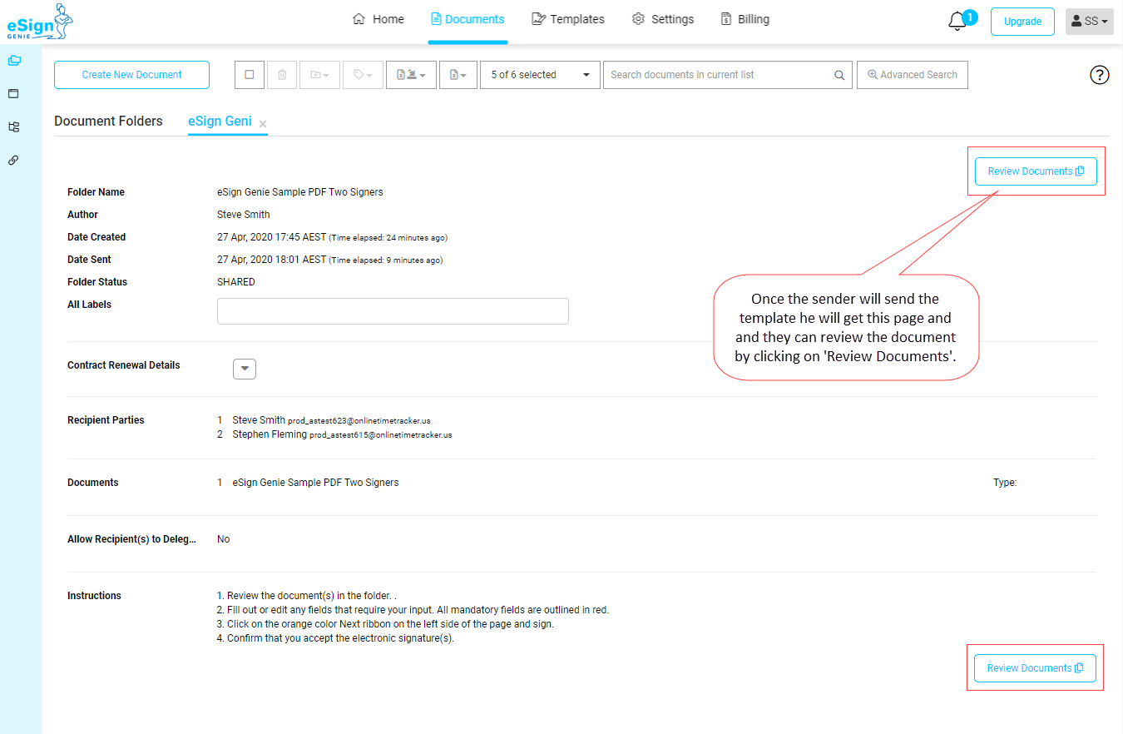Click the SHARED folder status
Screen dimensions: 1123x734
click(x=236, y=282)
